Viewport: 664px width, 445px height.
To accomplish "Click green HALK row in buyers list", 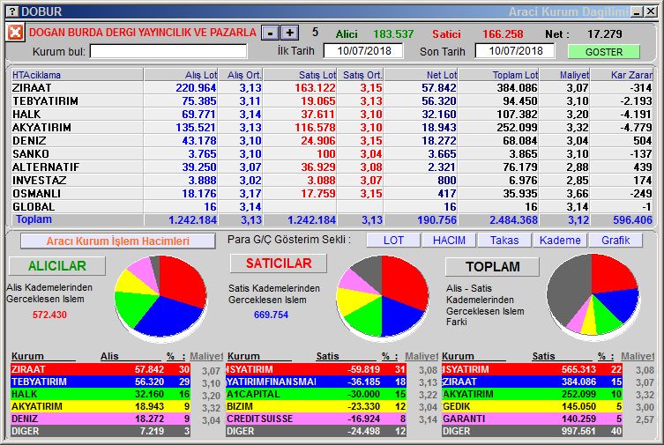I will [x=101, y=394].
